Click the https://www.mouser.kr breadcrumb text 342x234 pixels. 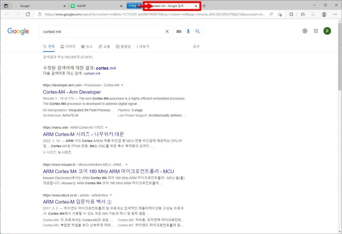click(59, 165)
